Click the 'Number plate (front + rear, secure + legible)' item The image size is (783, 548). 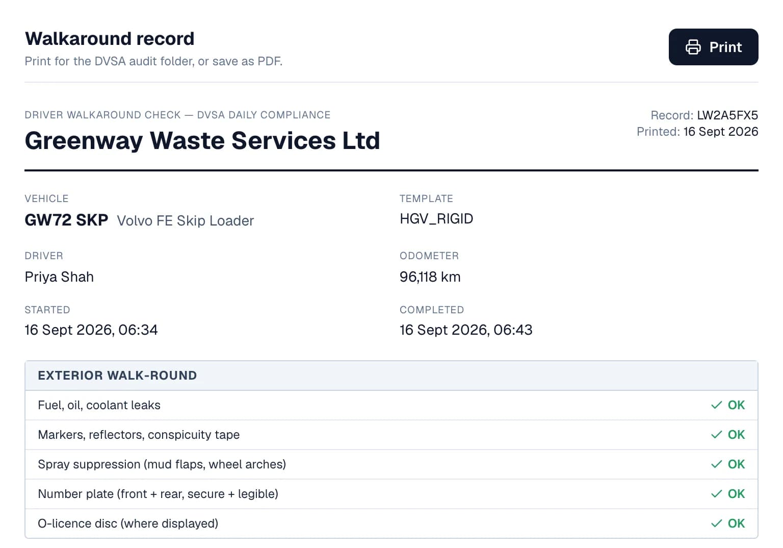[x=391, y=494]
